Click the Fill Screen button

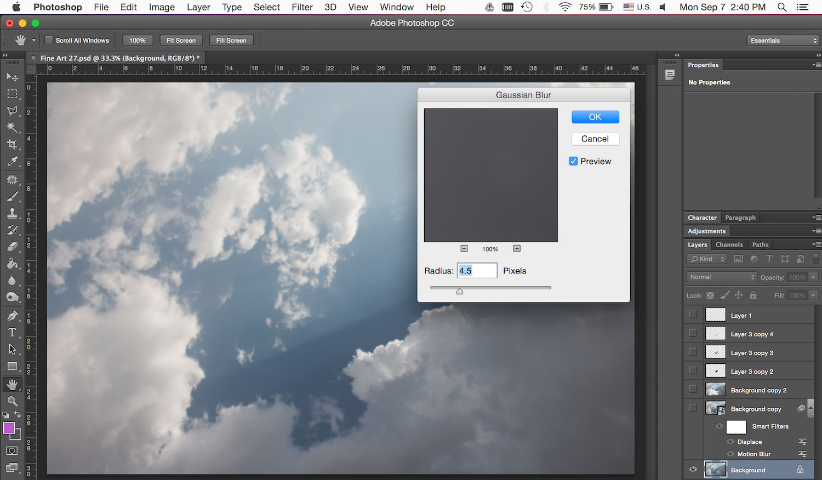coord(231,41)
